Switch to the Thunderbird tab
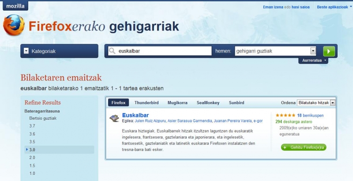The height and width of the screenshot is (181, 353). point(146,103)
